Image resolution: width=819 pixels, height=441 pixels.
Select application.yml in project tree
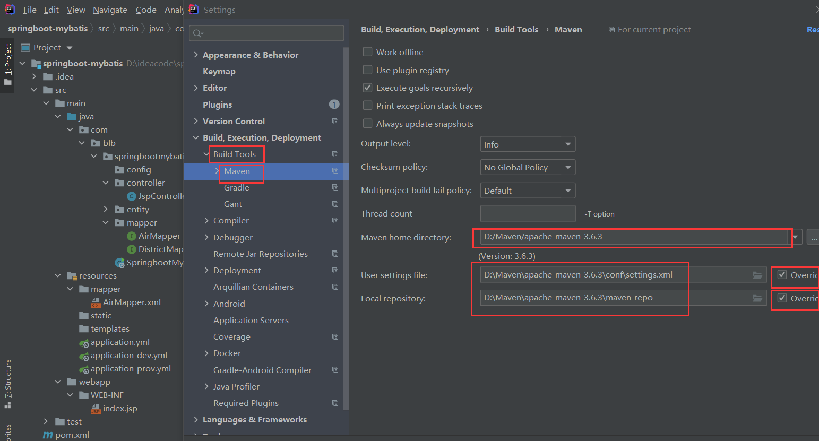click(x=114, y=342)
